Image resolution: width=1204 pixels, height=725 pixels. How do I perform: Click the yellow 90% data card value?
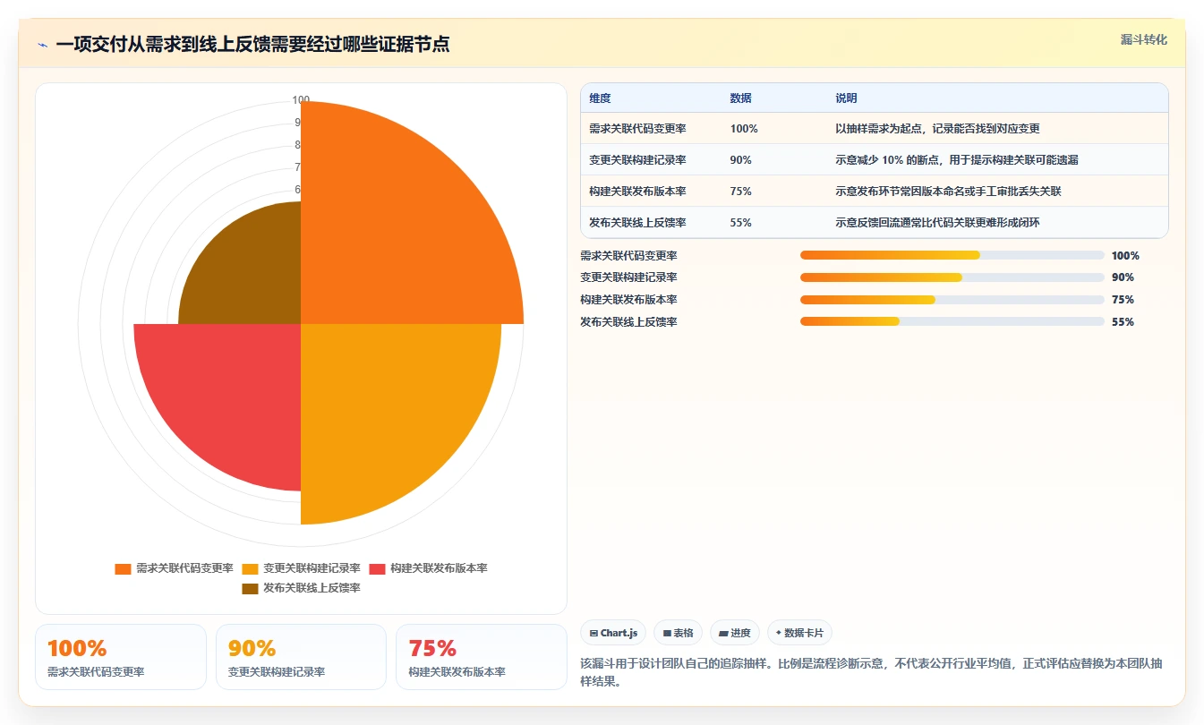[x=252, y=649]
